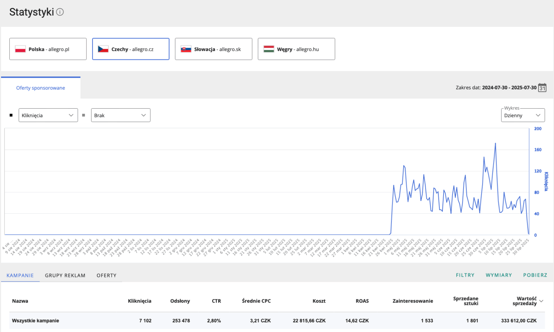Open the date range calendar icon
Screen dimensions: 554x332
click(542, 88)
